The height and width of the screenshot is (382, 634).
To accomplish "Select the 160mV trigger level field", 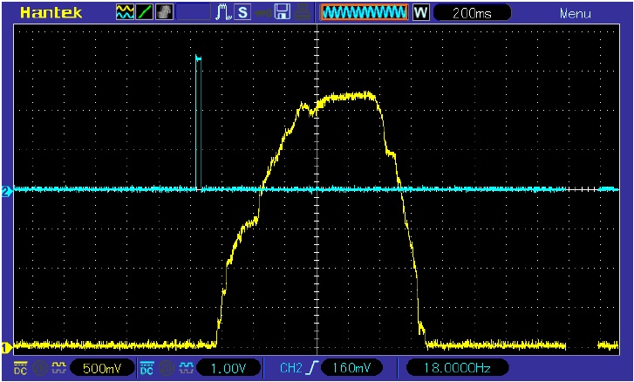I will 351,368.
